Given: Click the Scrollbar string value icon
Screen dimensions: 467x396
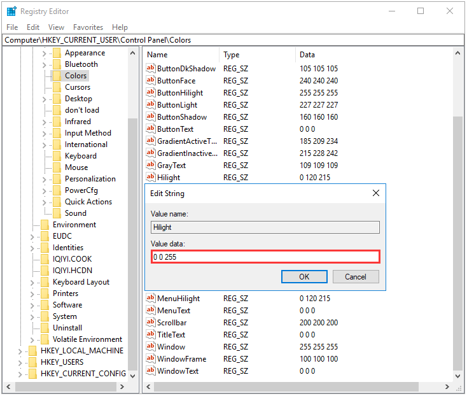Looking at the screenshot, I should point(151,322).
